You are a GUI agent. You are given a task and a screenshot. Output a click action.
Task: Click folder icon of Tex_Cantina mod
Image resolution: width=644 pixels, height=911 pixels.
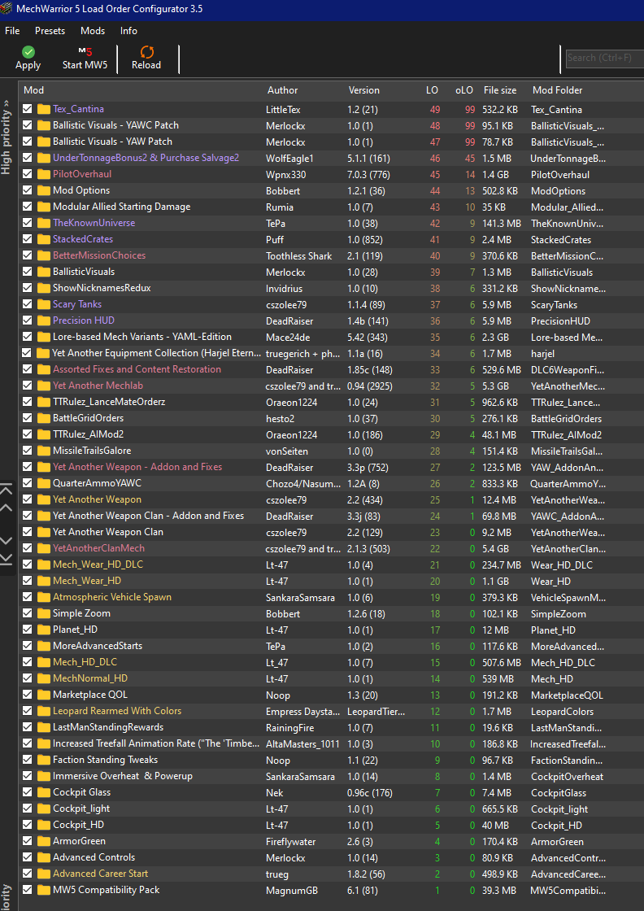coord(44,109)
